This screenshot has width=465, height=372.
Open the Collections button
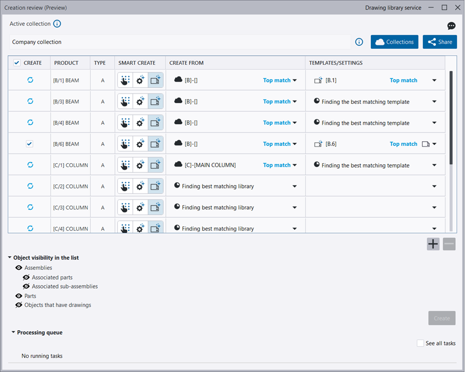click(x=394, y=42)
